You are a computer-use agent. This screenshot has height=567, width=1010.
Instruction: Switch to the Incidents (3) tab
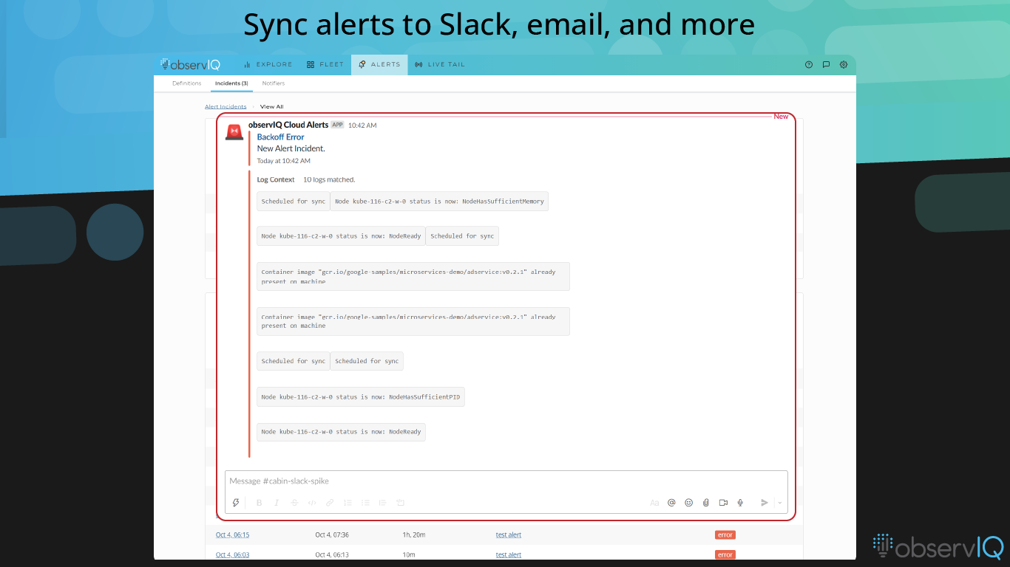pos(231,83)
